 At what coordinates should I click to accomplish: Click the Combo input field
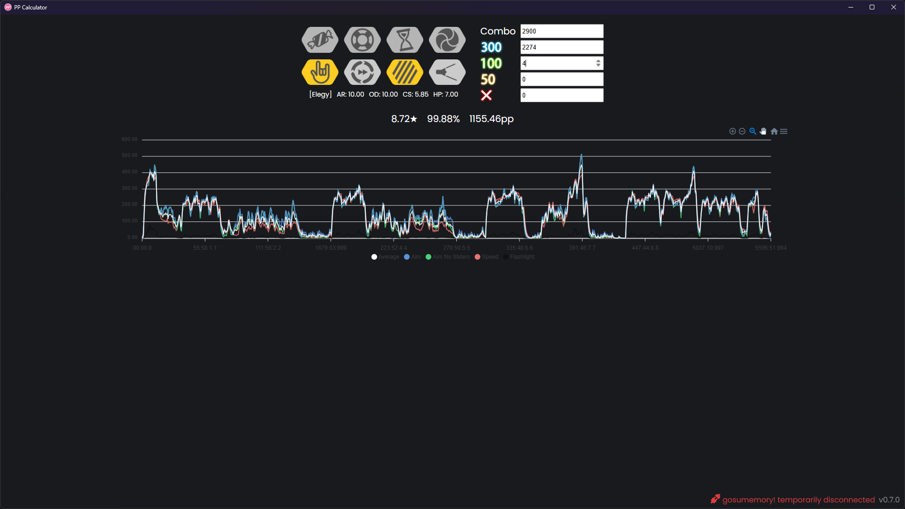(561, 31)
